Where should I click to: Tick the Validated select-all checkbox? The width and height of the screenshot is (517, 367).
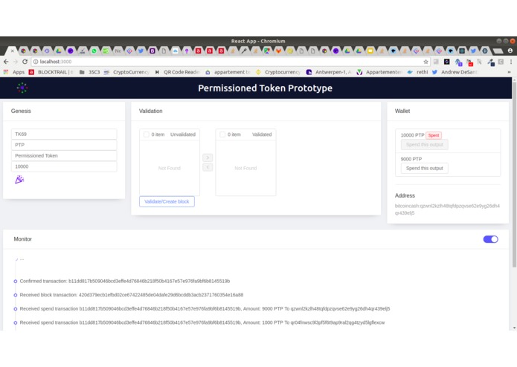(x=222, y=134)
